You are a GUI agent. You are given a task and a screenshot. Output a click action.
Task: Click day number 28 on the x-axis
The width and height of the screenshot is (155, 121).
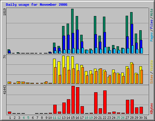pyautogui.click(x=132, y=118)
